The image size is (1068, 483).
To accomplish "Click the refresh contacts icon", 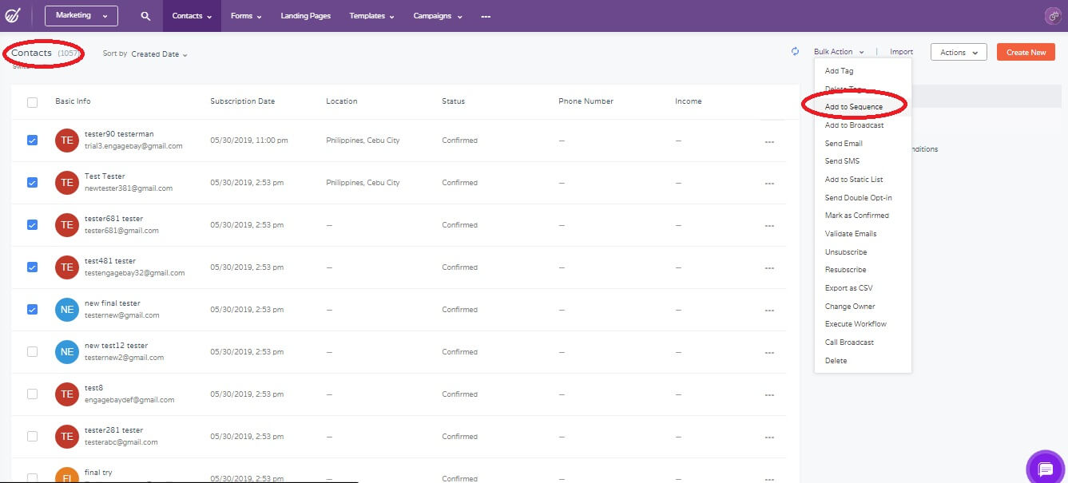I will pyautogui.click(x=795, y=52).
